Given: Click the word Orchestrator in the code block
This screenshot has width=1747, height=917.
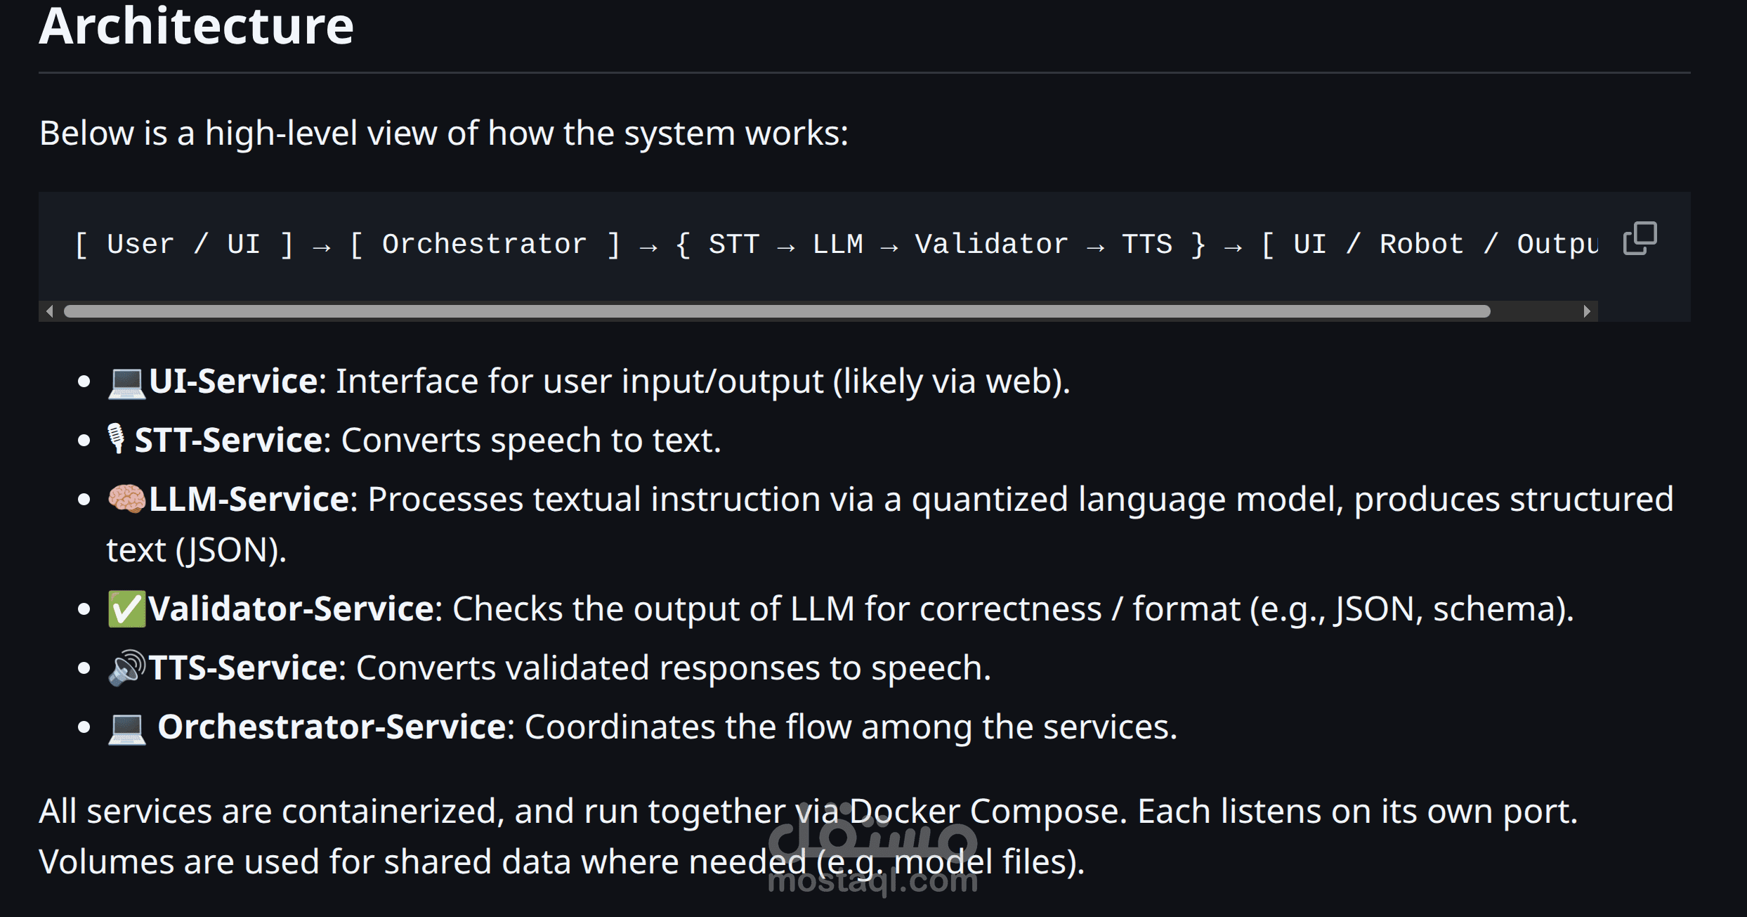Looking at the screenshot, I should [484, 245].
